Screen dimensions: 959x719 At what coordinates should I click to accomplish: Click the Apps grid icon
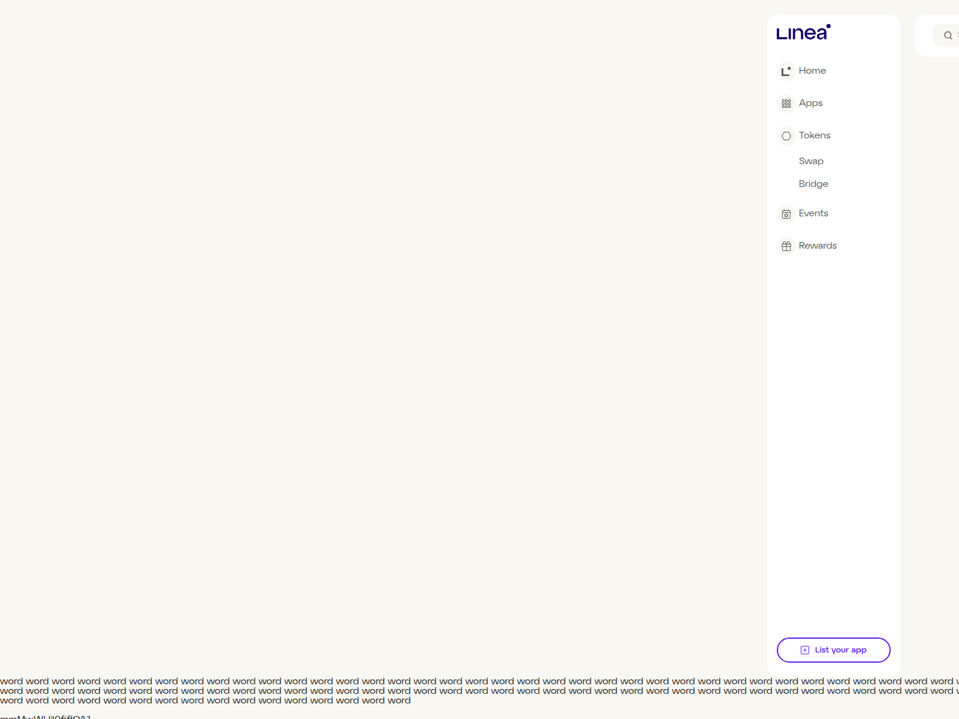(x=786, y=103)
